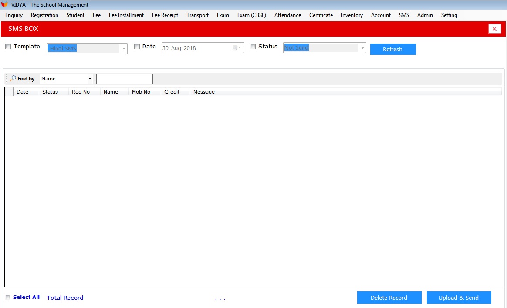Open the Certificate menu
Image resolution: width=507 pixels, height=308 pixels.
(321, 15)
